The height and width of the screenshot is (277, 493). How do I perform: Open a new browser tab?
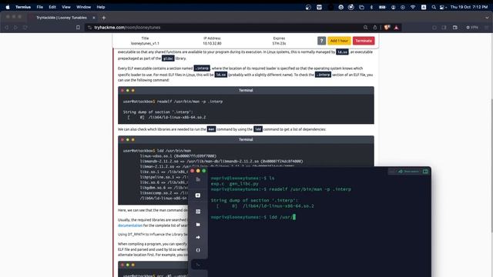(x=103, y=18)
